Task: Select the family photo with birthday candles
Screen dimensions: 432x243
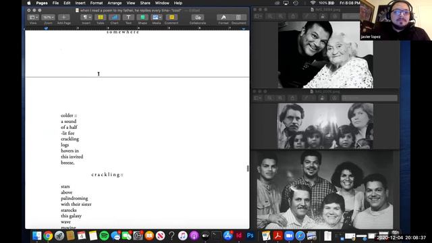Action: [325, 126]
